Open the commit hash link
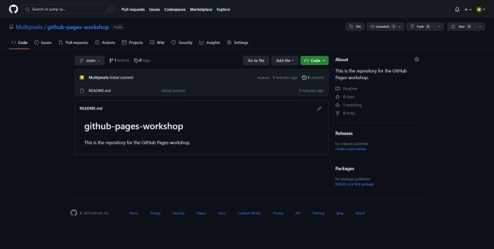 point(264,78)
